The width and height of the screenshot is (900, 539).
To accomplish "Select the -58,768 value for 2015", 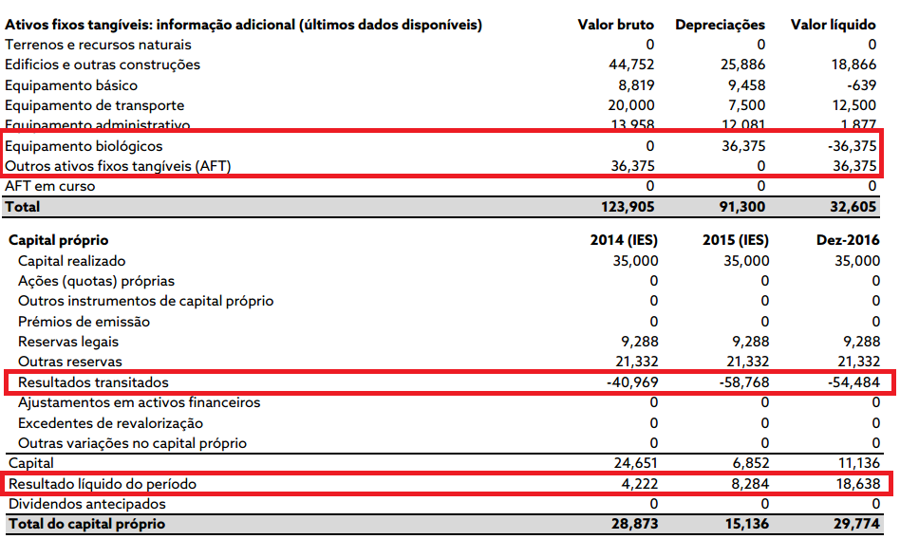I will pyautogui.click(x=740, y=382).
